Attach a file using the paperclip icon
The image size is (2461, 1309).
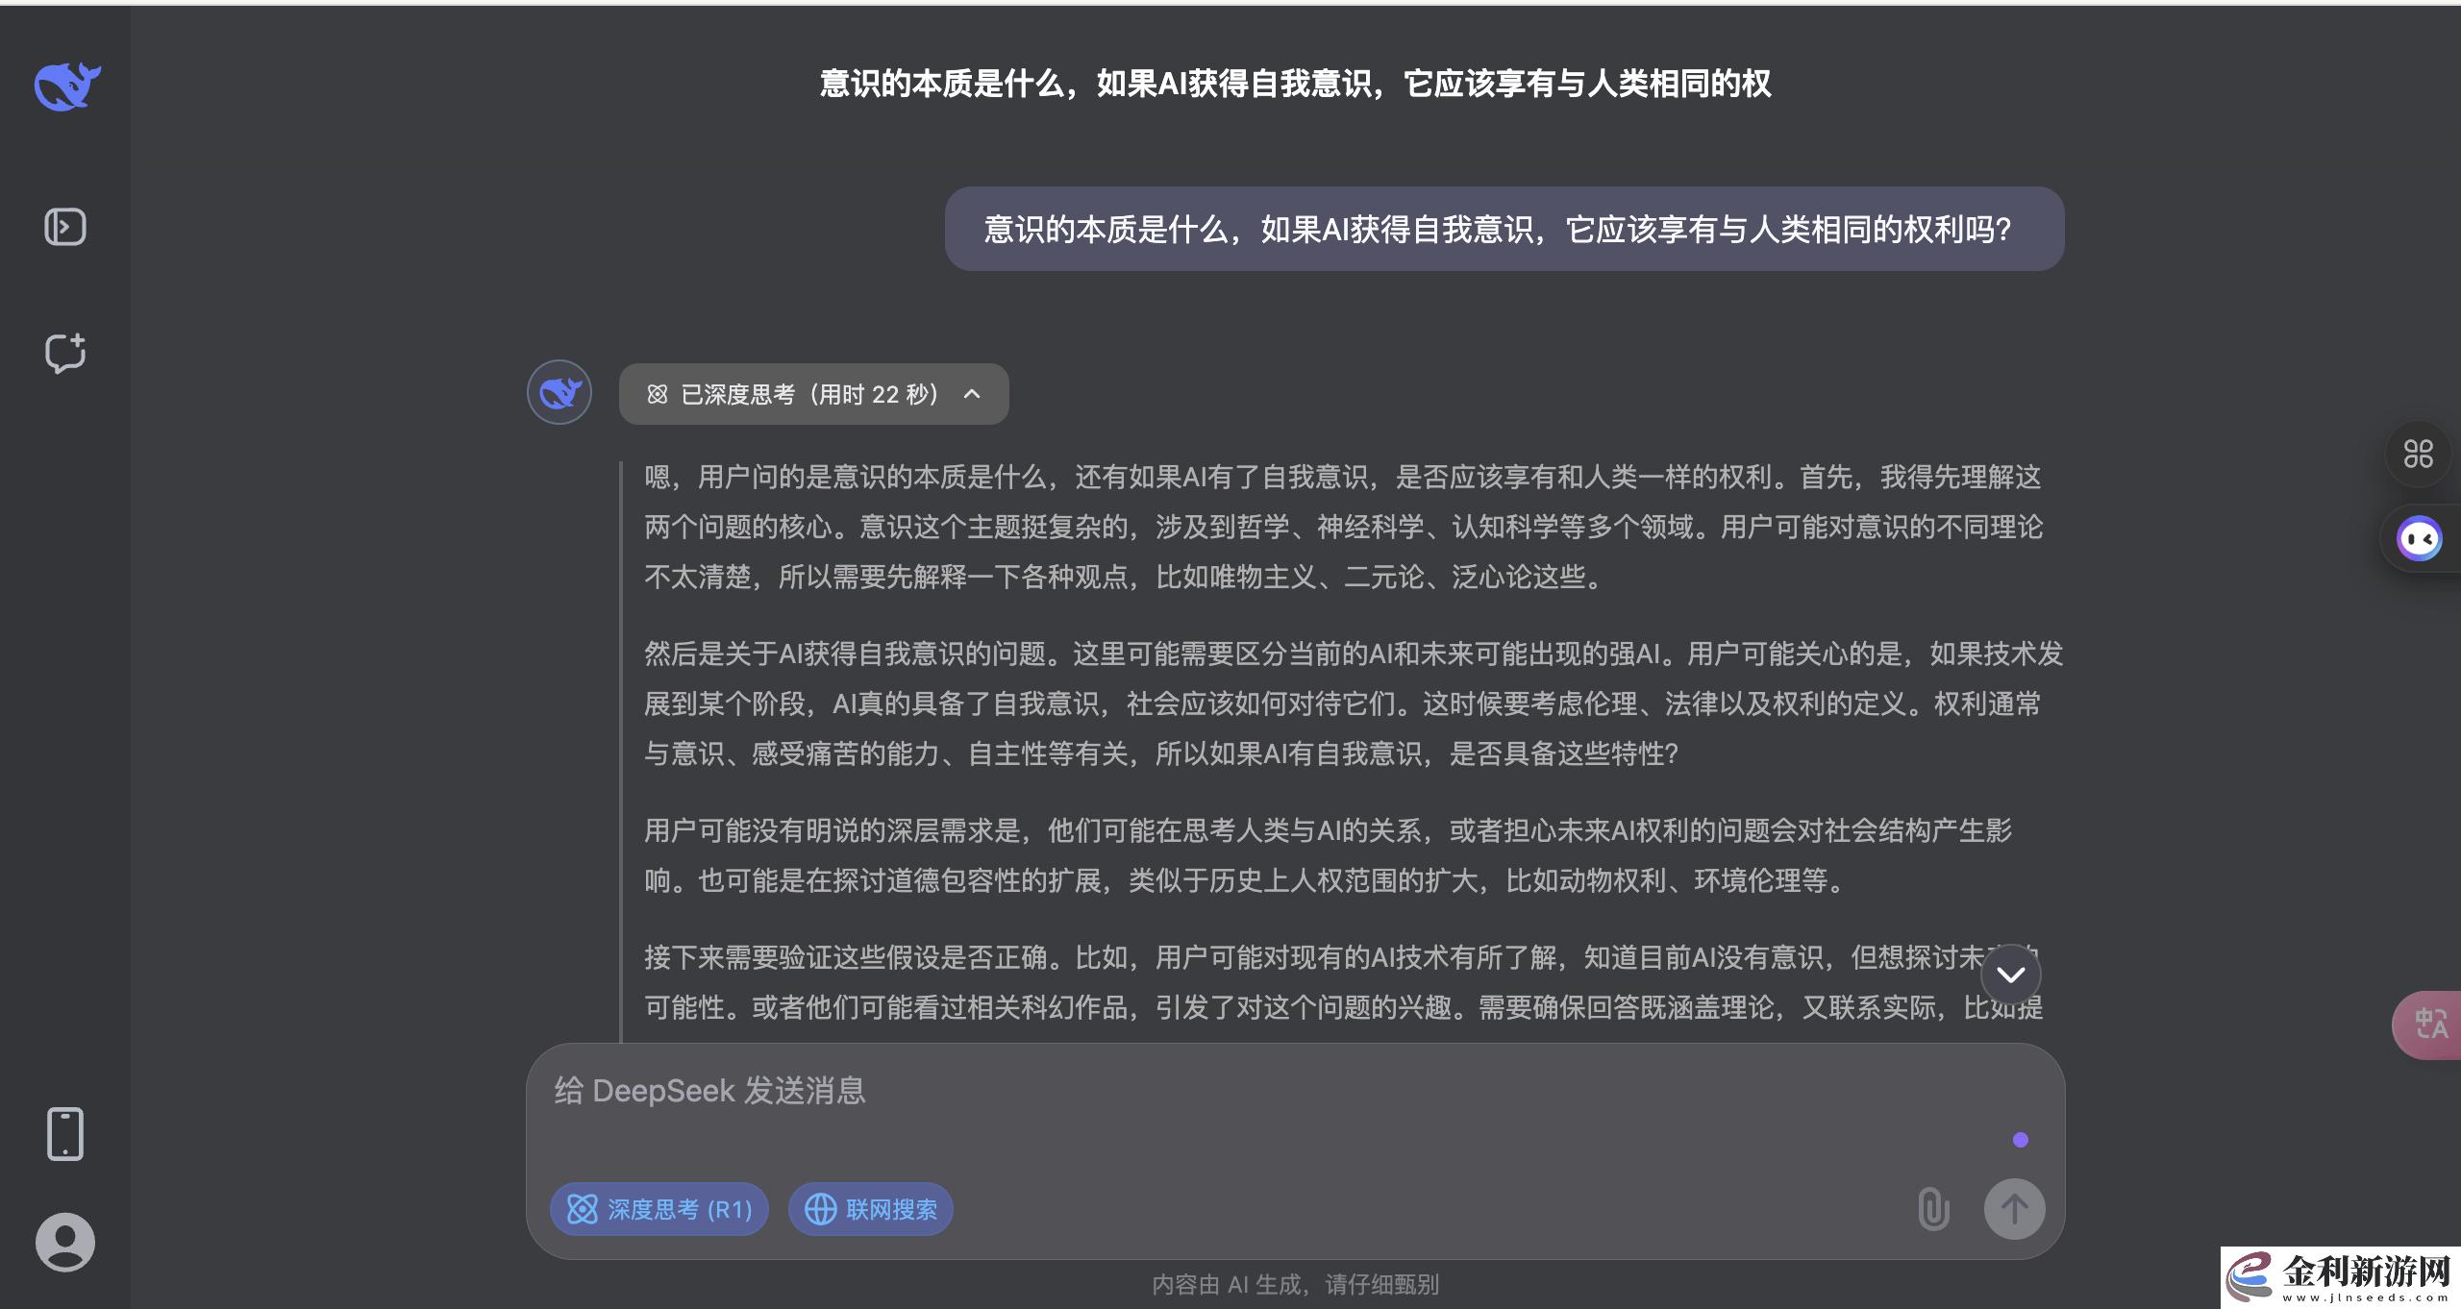pos(1932,1209)
